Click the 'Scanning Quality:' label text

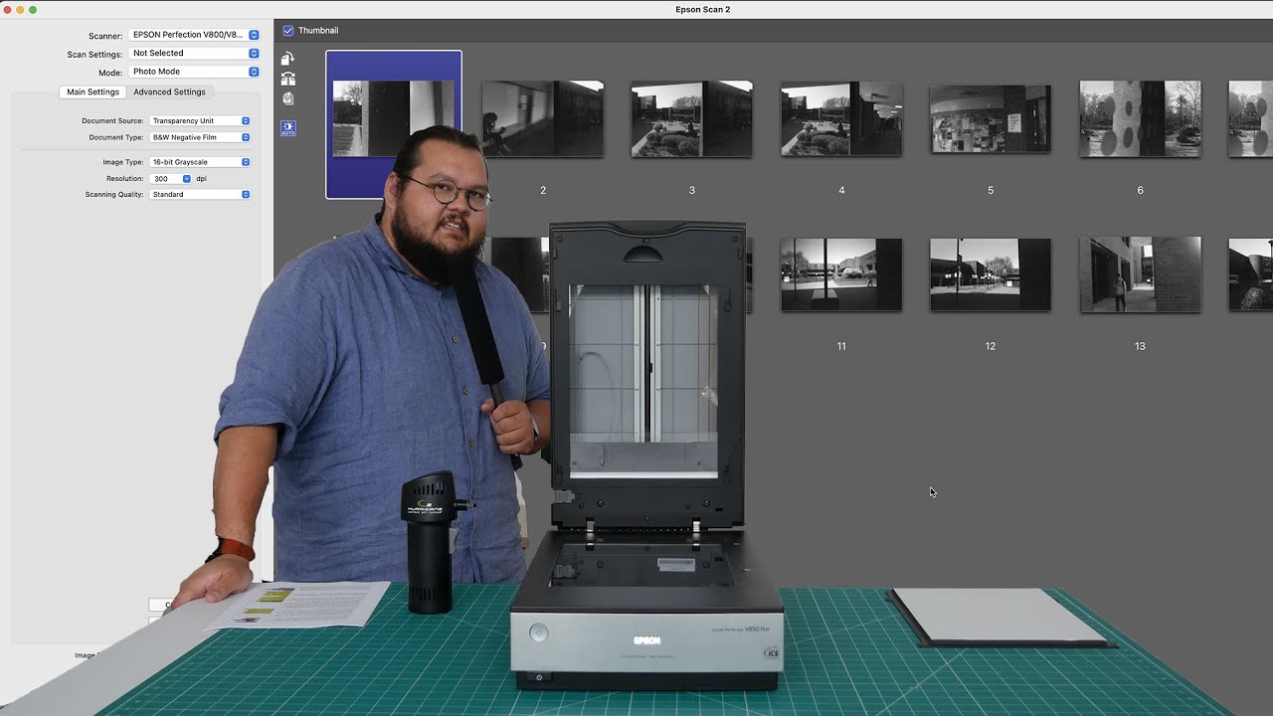(114, 195)
